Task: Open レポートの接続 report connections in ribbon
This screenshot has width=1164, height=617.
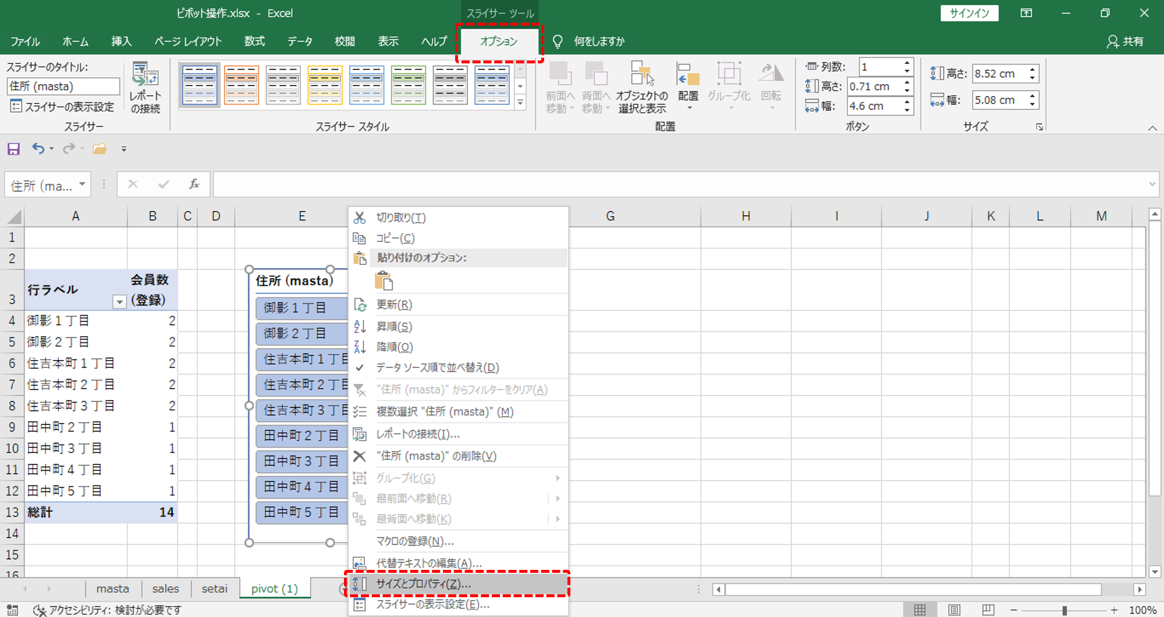Action: click(145, 88)
